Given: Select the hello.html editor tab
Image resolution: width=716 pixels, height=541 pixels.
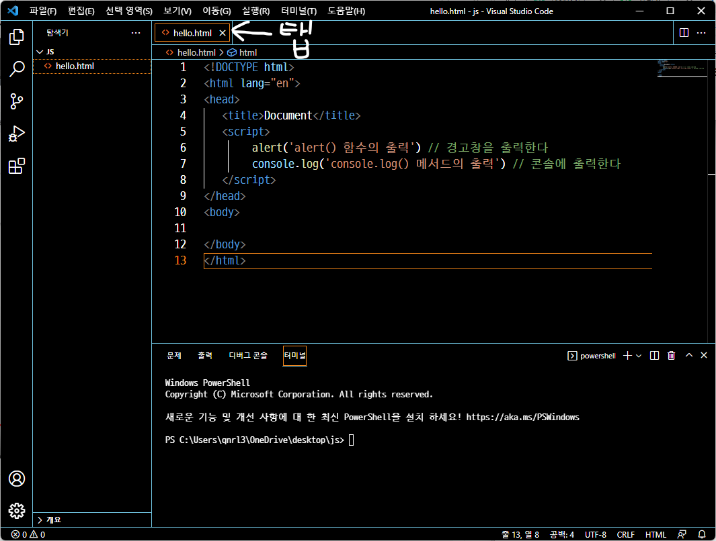Looking at the screenshot, I should (x=192, y=33).
